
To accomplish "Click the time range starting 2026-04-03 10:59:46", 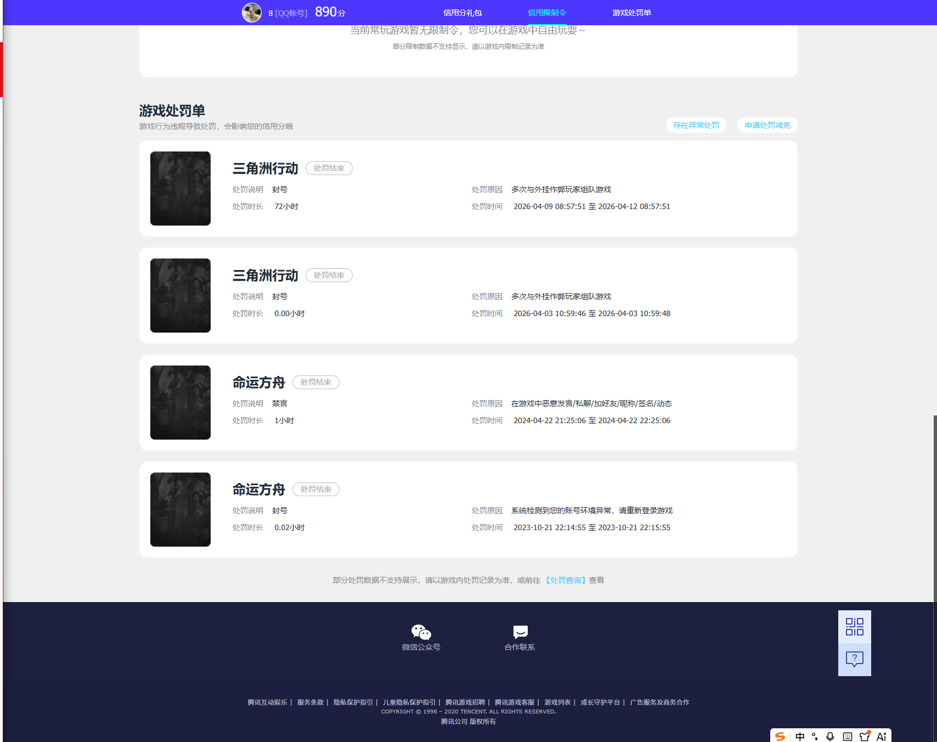I will (x=592, y=313).
